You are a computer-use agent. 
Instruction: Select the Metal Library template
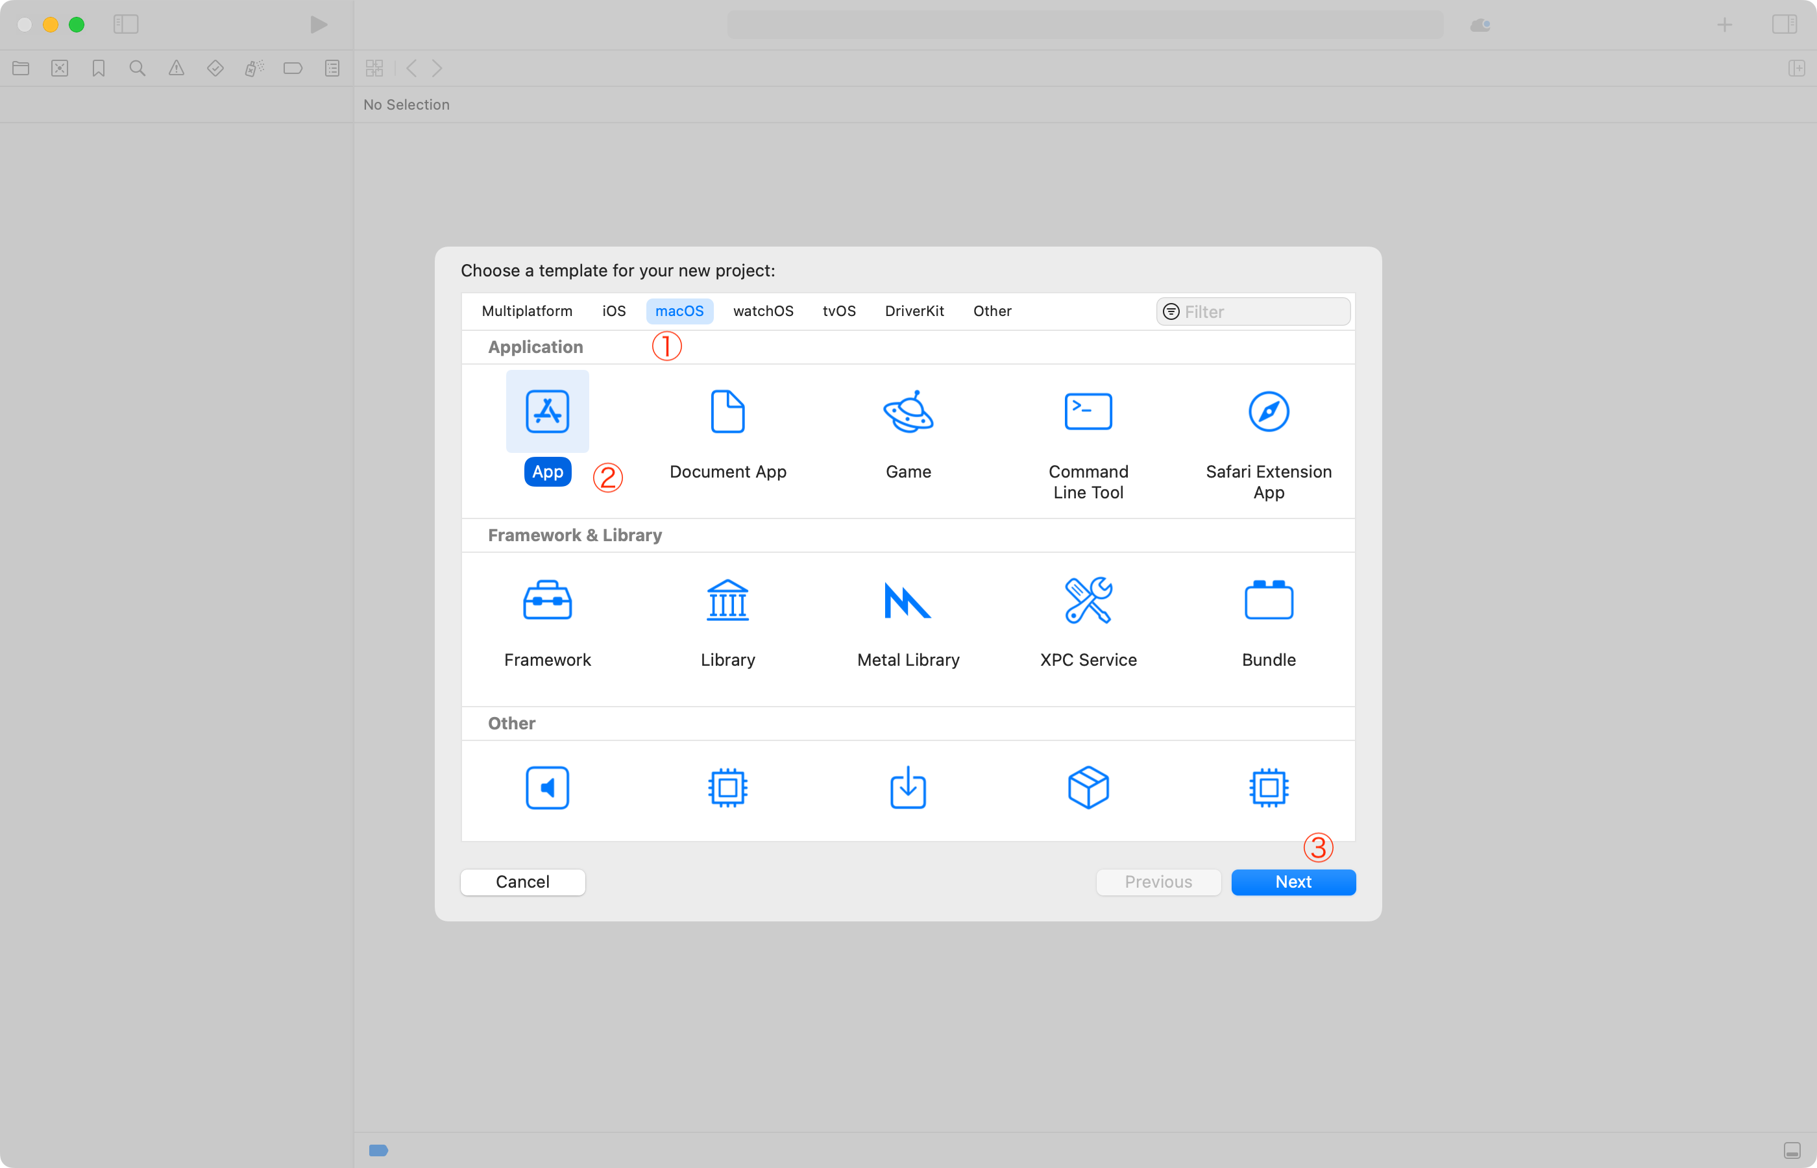[x=908, y=600]
